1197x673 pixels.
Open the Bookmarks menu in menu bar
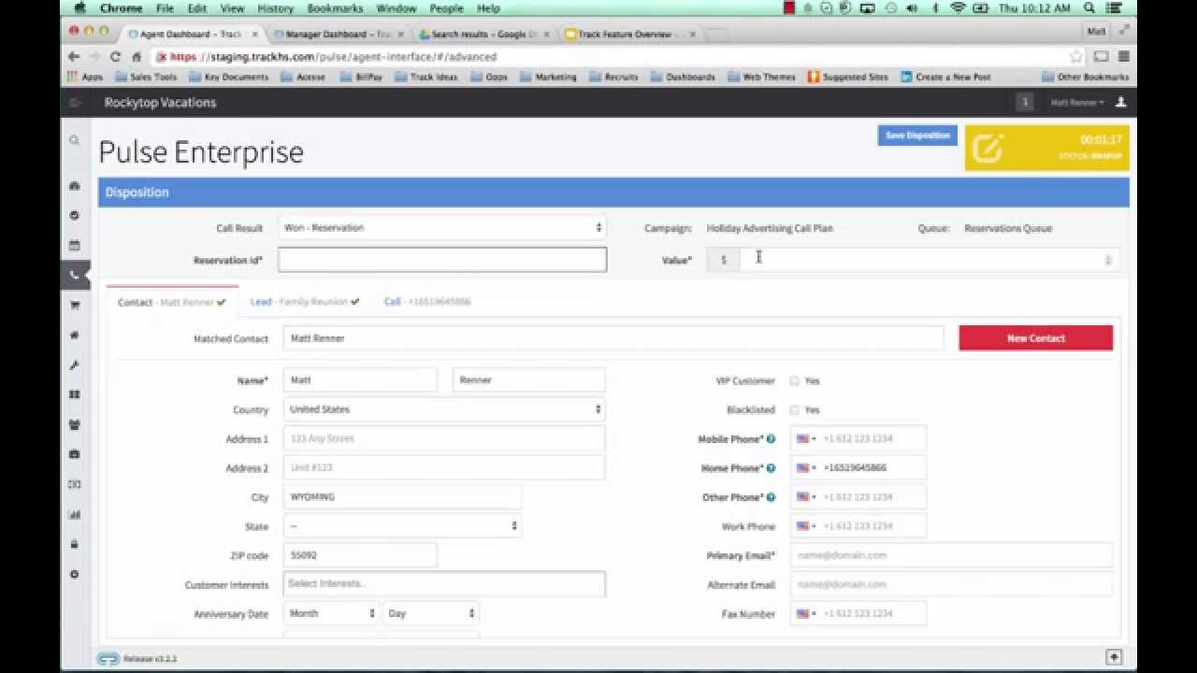click(336, 8)
